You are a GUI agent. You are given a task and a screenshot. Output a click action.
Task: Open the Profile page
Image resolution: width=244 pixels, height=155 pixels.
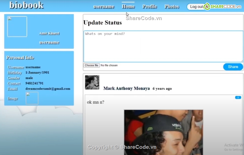tap(150, 6)
